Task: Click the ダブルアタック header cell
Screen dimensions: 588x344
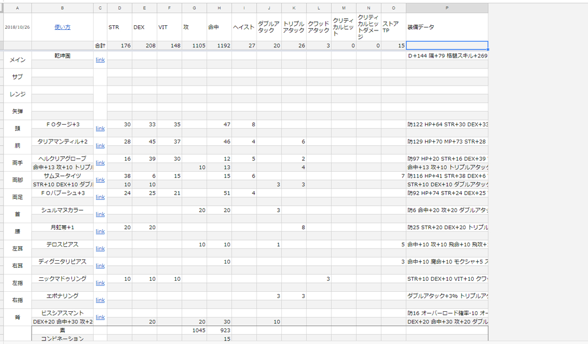Action: click(x=269, y=27)
